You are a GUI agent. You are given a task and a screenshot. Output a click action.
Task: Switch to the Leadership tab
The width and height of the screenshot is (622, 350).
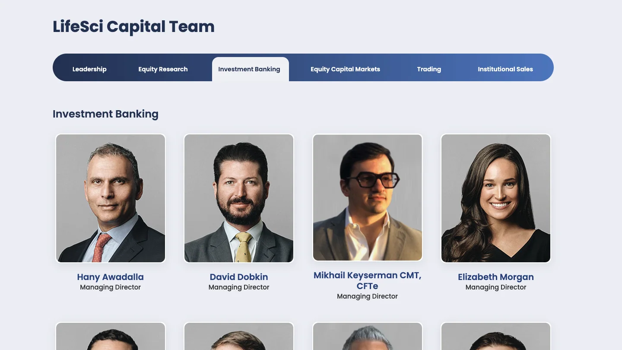pyautogui.click(x=89, y=69)
